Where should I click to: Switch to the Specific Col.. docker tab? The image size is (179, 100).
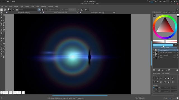point(167,13)
